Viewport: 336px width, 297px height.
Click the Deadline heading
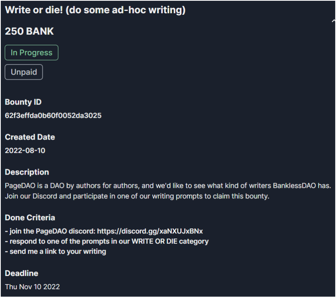tap(21, 273)
